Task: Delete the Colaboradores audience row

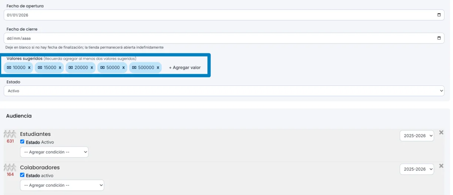Action: coord(441,166)
